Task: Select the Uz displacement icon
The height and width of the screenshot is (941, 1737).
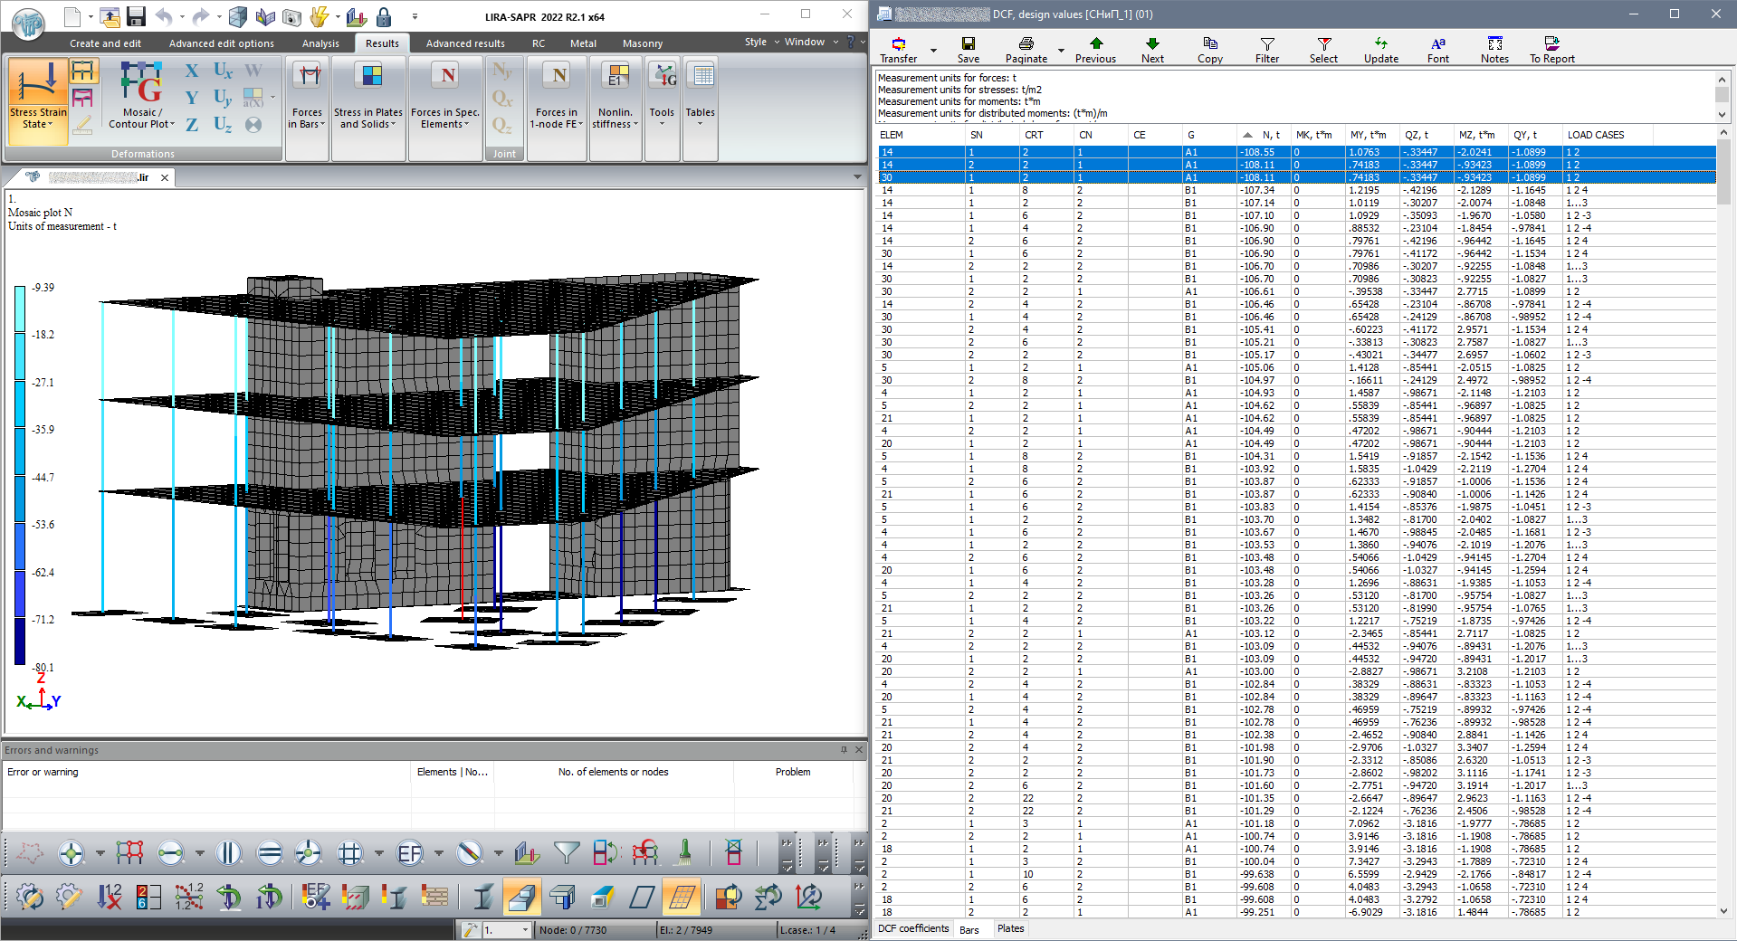Action: coord(223,125)
